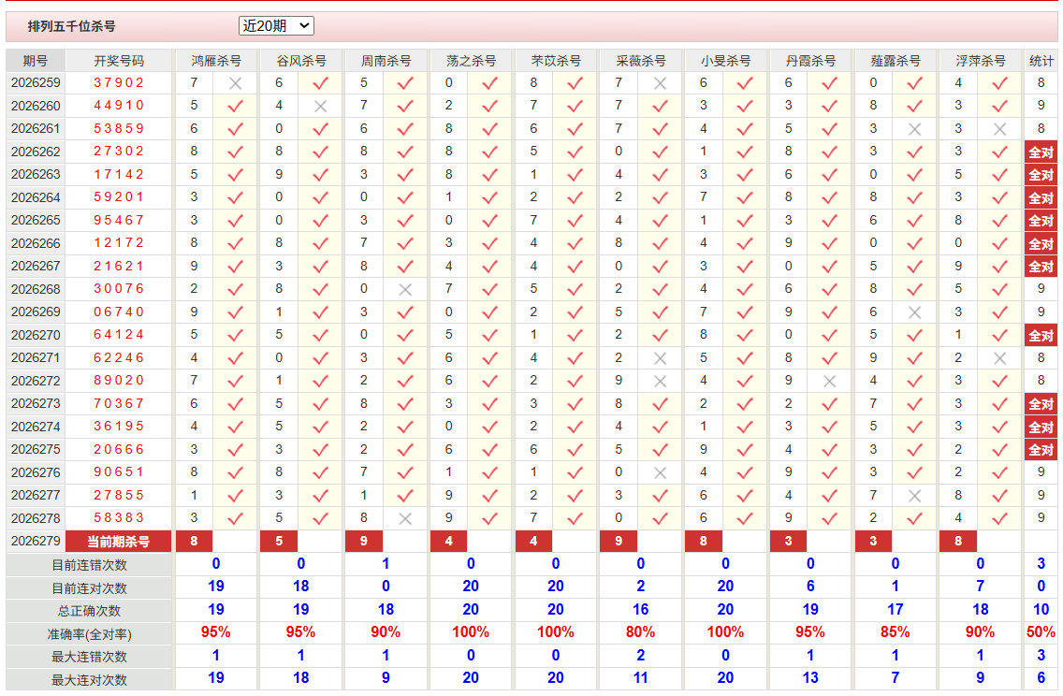Viewport: 1063px width, 696px height.
Task: Click the X mark for 采薇杀号 in row 2026276
Action: (x=660, y=473)
